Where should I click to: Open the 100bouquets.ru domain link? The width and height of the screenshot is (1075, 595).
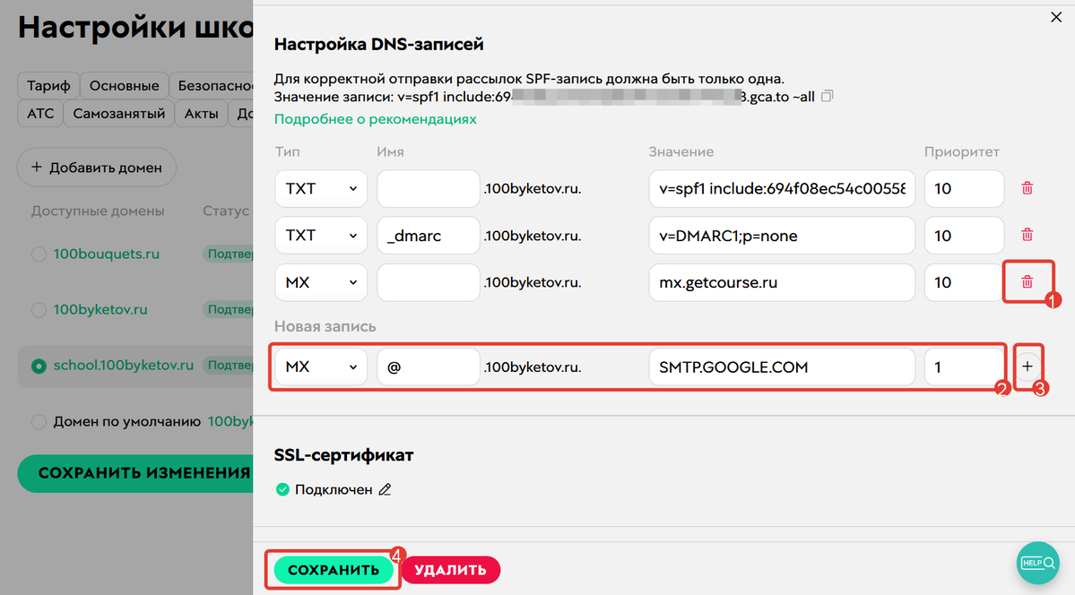coord(107,254)
